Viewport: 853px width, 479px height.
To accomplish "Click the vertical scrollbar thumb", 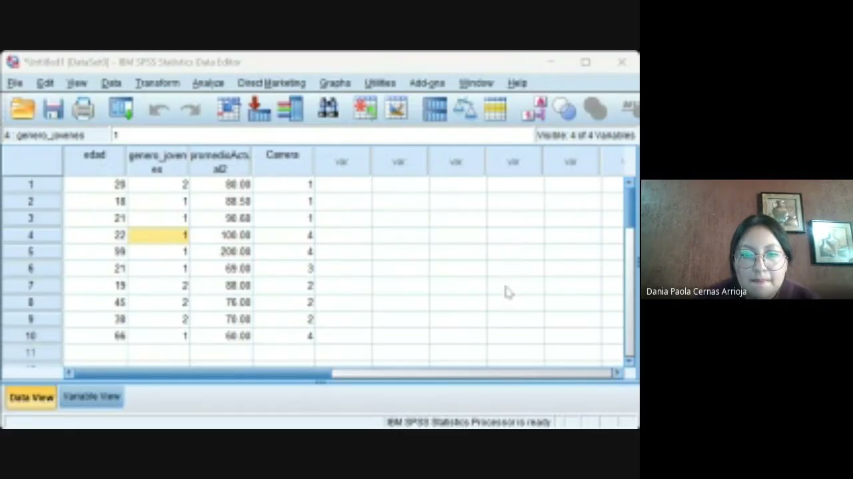I will click(629, 208).
